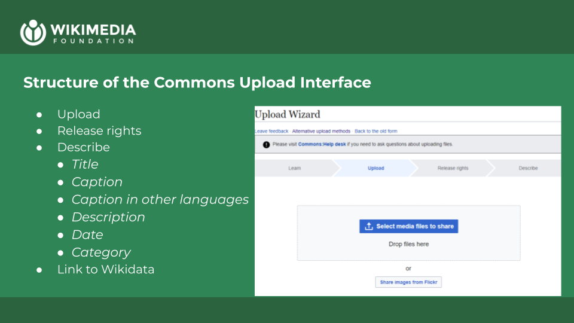Visit the Commons:Help desk link
Image resolution: width=574 pixels, height=323 pixels.
tap(322, 144)
